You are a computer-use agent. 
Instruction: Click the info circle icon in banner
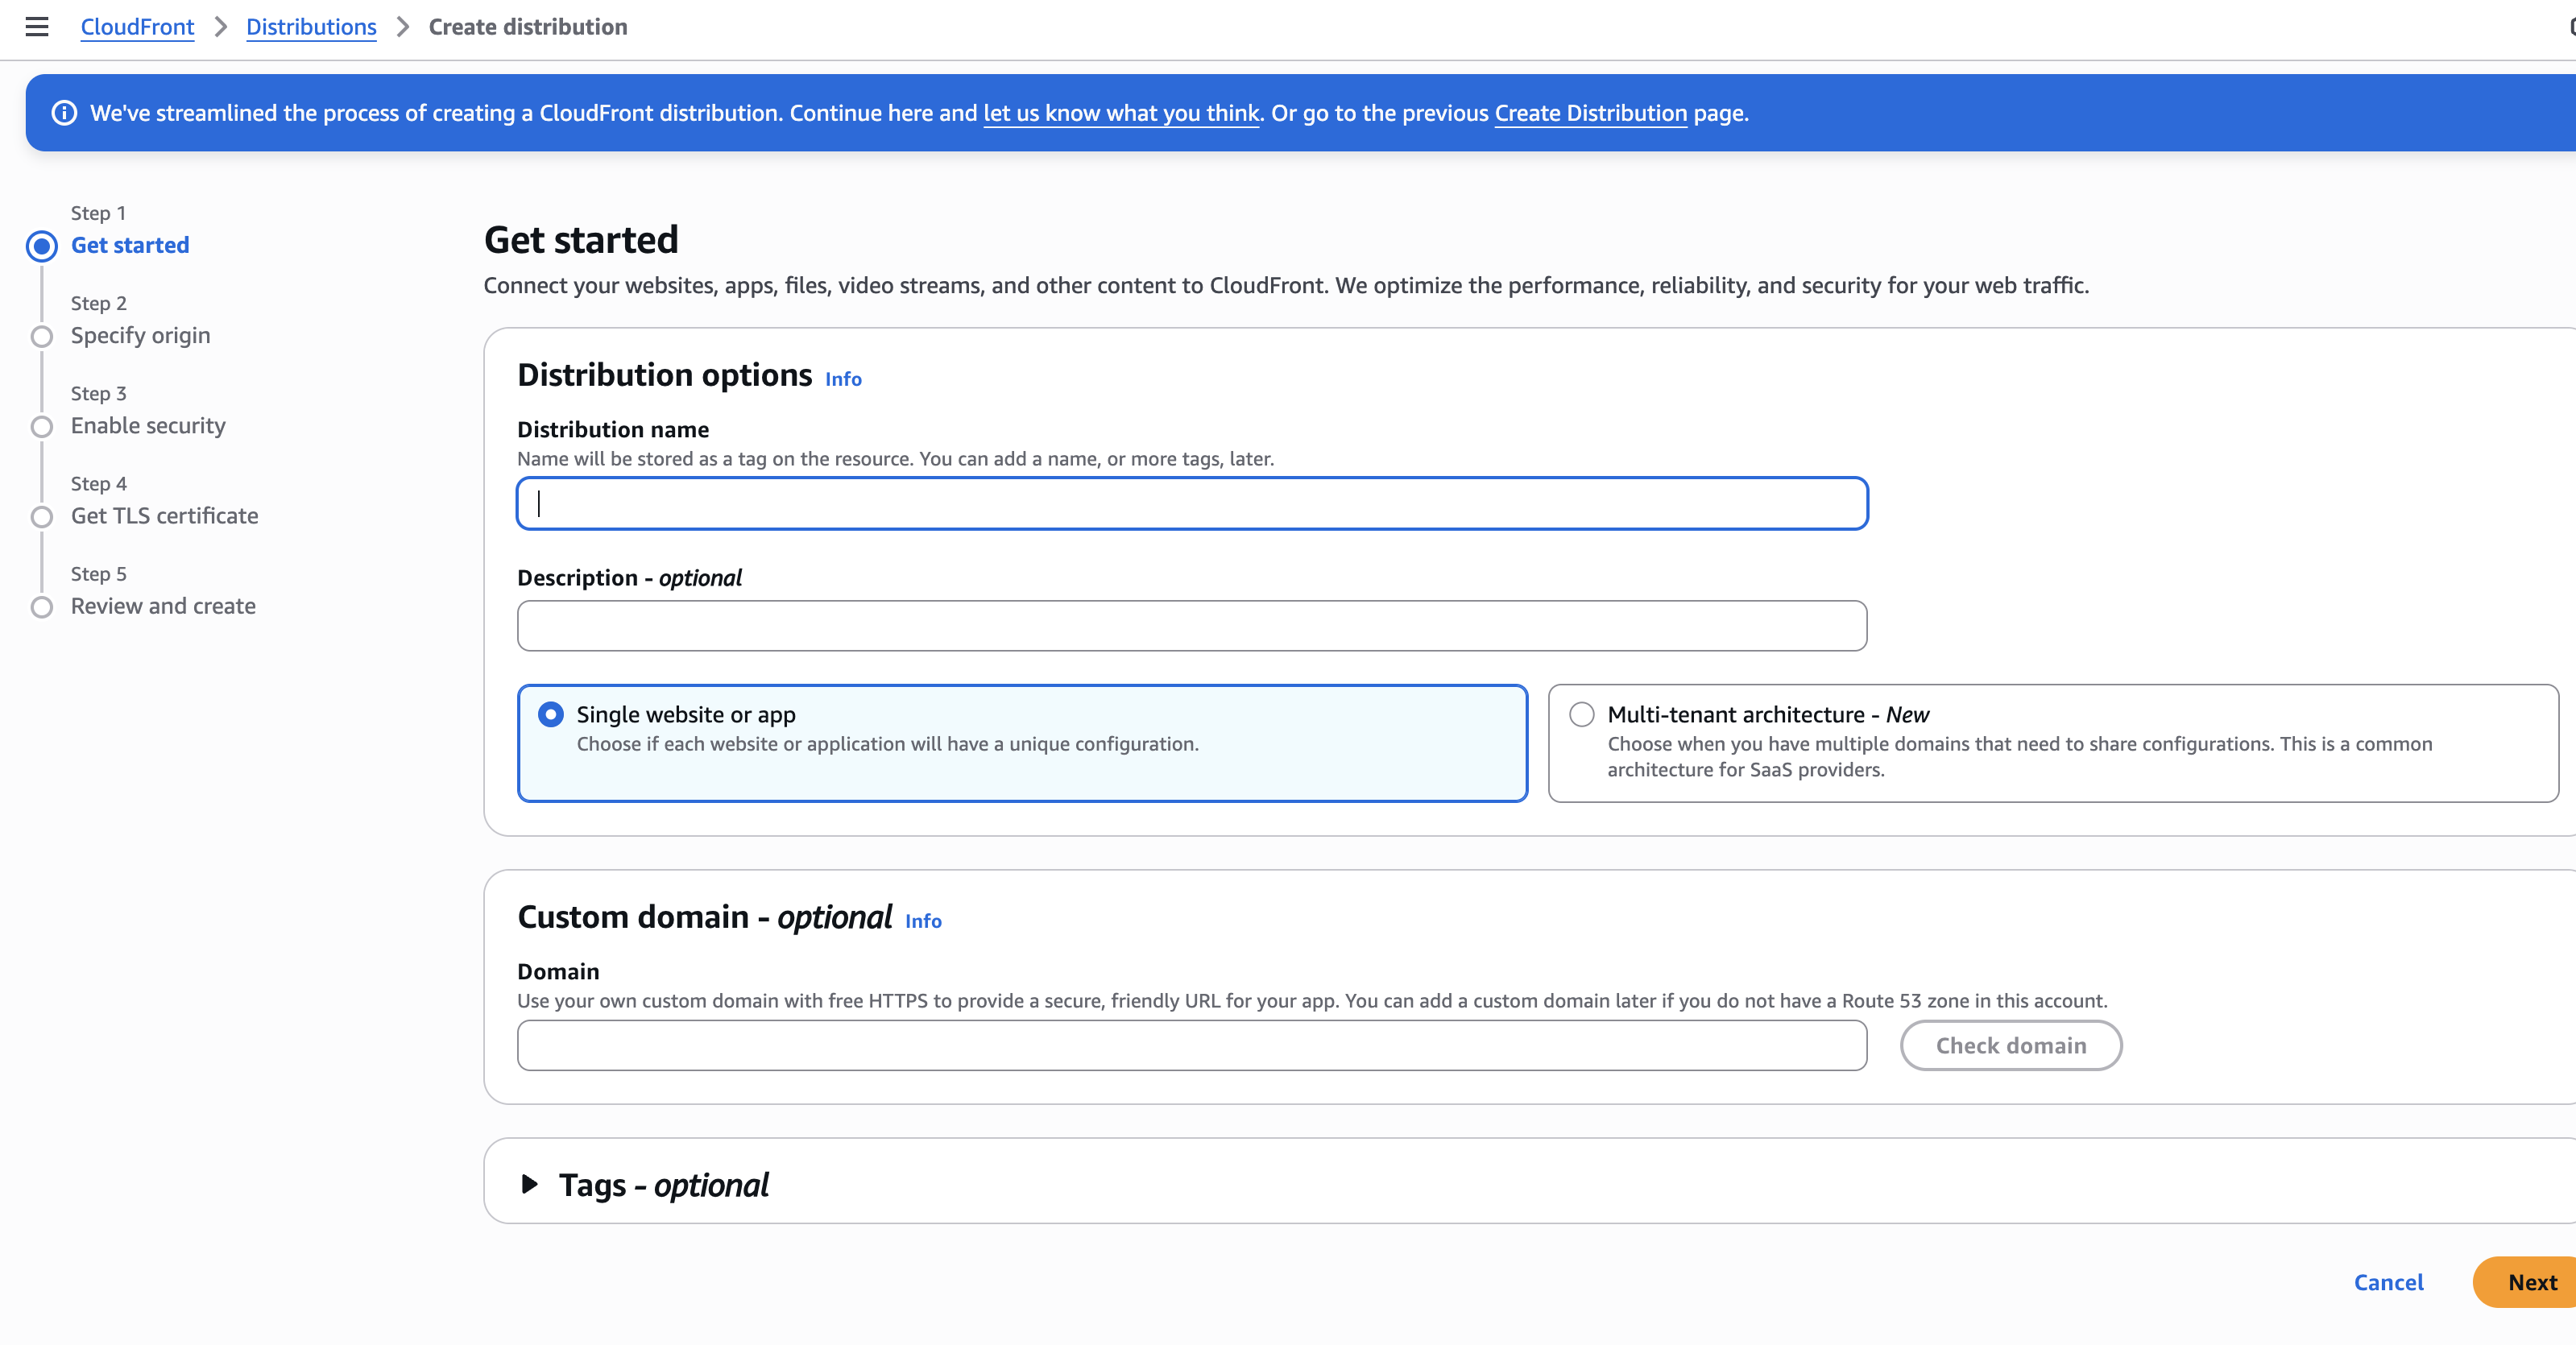64,113
